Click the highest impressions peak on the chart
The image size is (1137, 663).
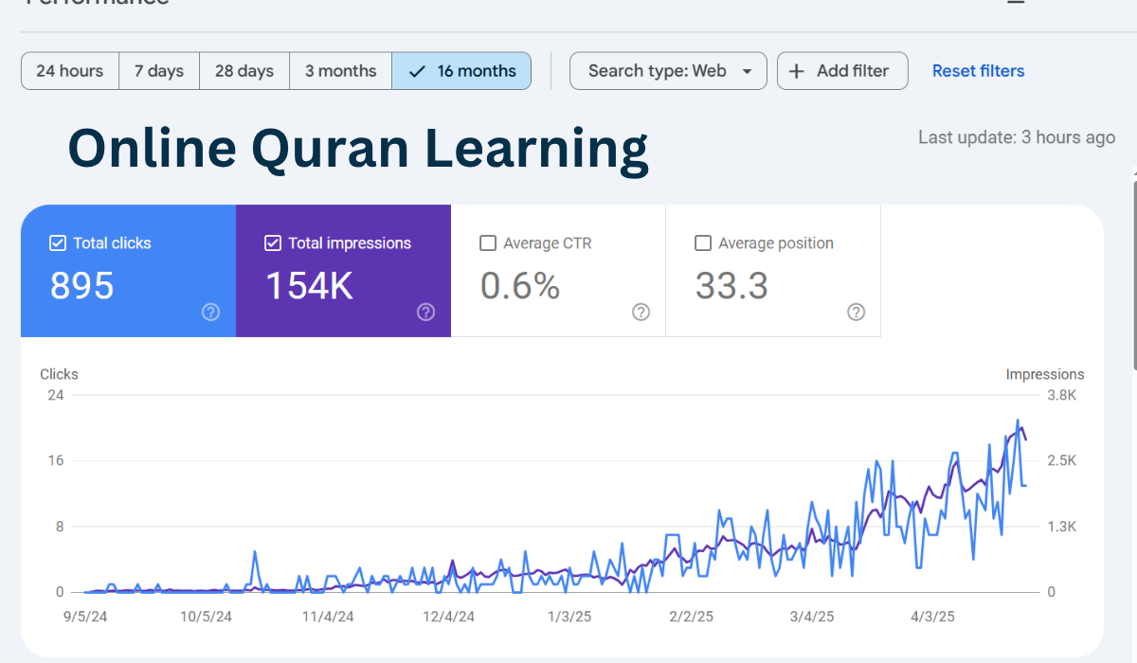pyautogui.click(x=1018, y=419)
